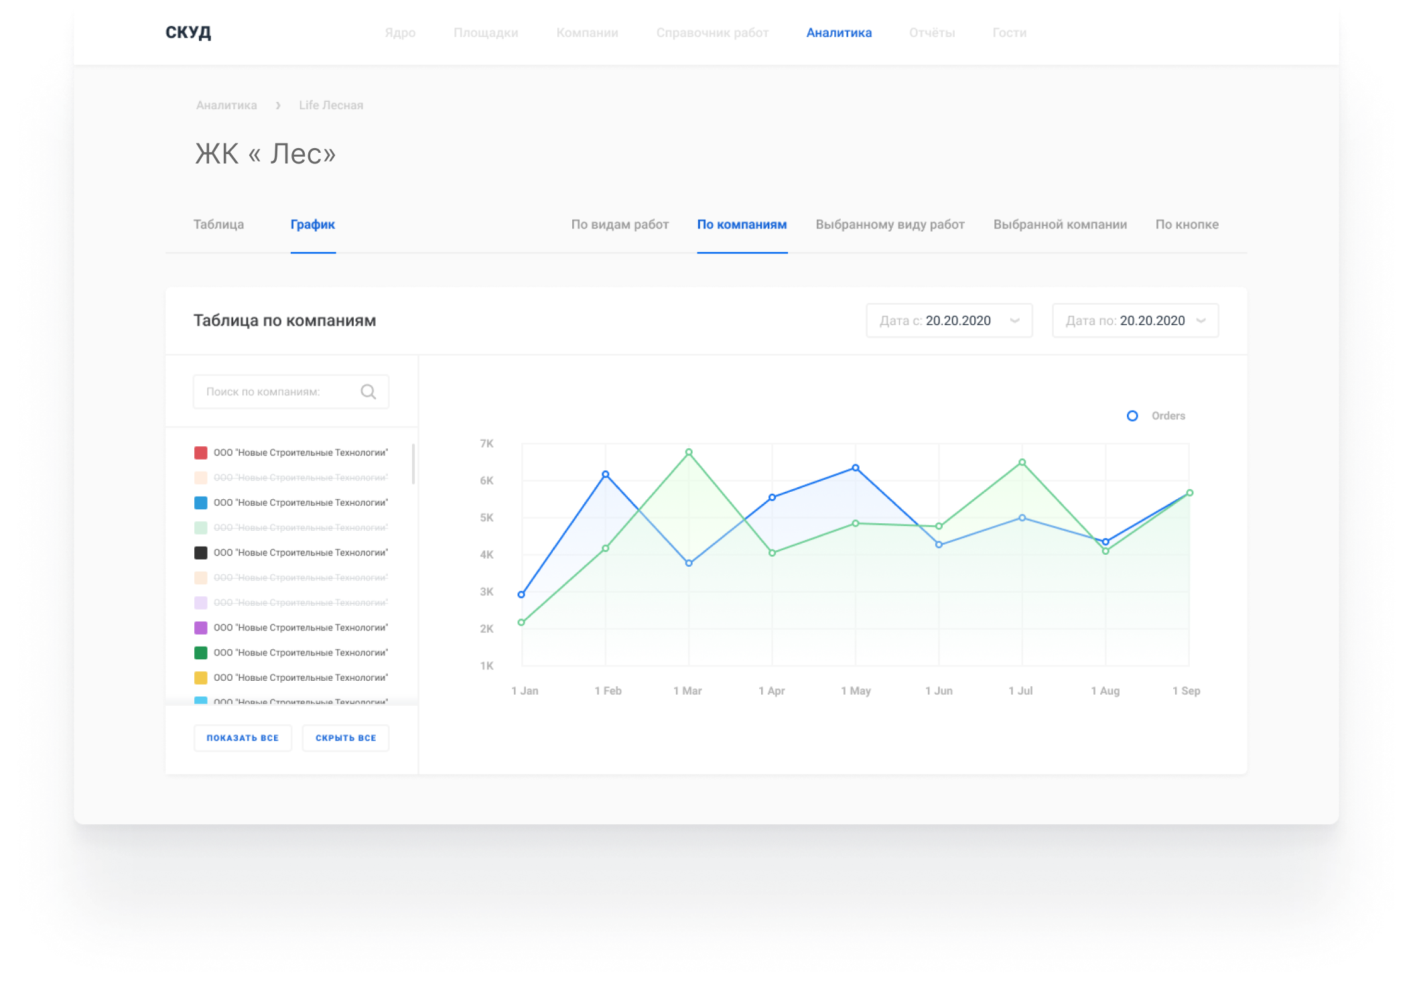Toggle the red company series swatch
Screen dimensions: 1413x991
[x=200, y=453]
